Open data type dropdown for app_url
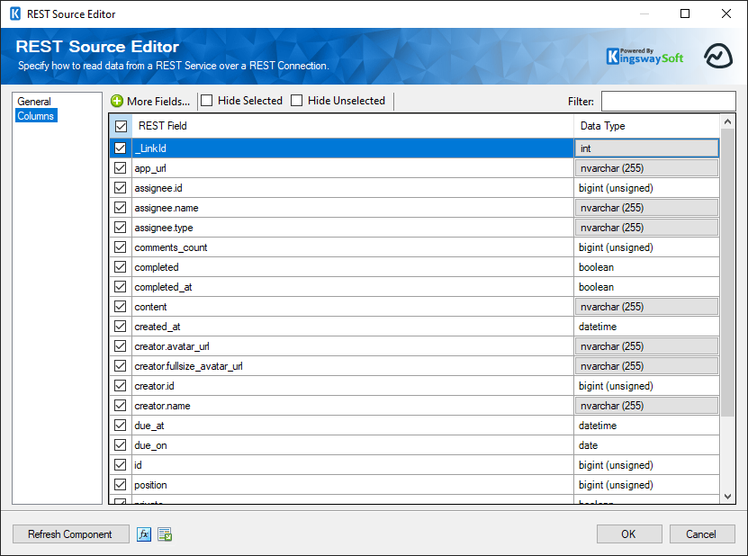The width and height of the screenshot is (748, 556). coord(646,168)
